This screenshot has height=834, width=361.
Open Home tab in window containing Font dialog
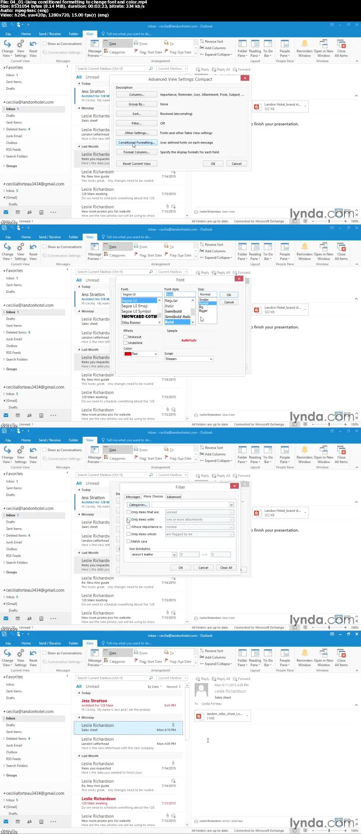[x=26, y=237]
